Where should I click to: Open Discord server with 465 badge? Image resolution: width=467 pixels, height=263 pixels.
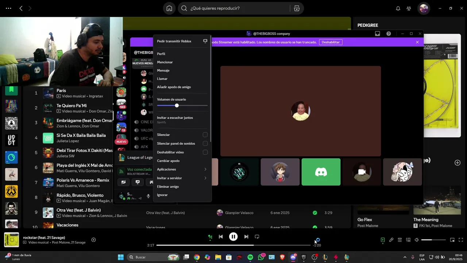point(121,104)
